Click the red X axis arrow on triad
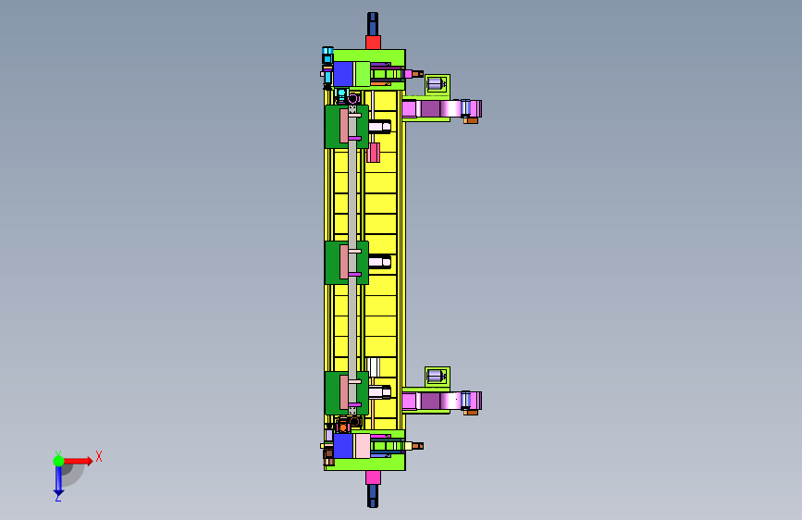 tap(79, 461)
